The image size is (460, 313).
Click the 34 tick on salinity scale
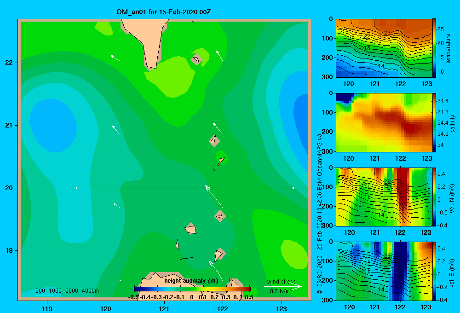pos(441,145)
